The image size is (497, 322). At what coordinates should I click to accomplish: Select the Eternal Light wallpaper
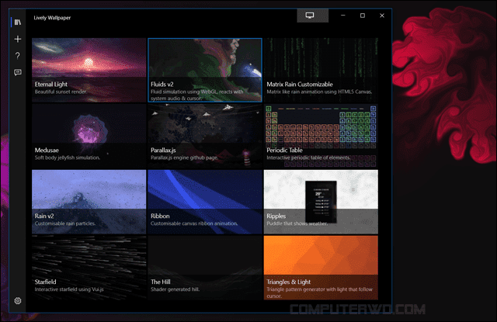89,70
